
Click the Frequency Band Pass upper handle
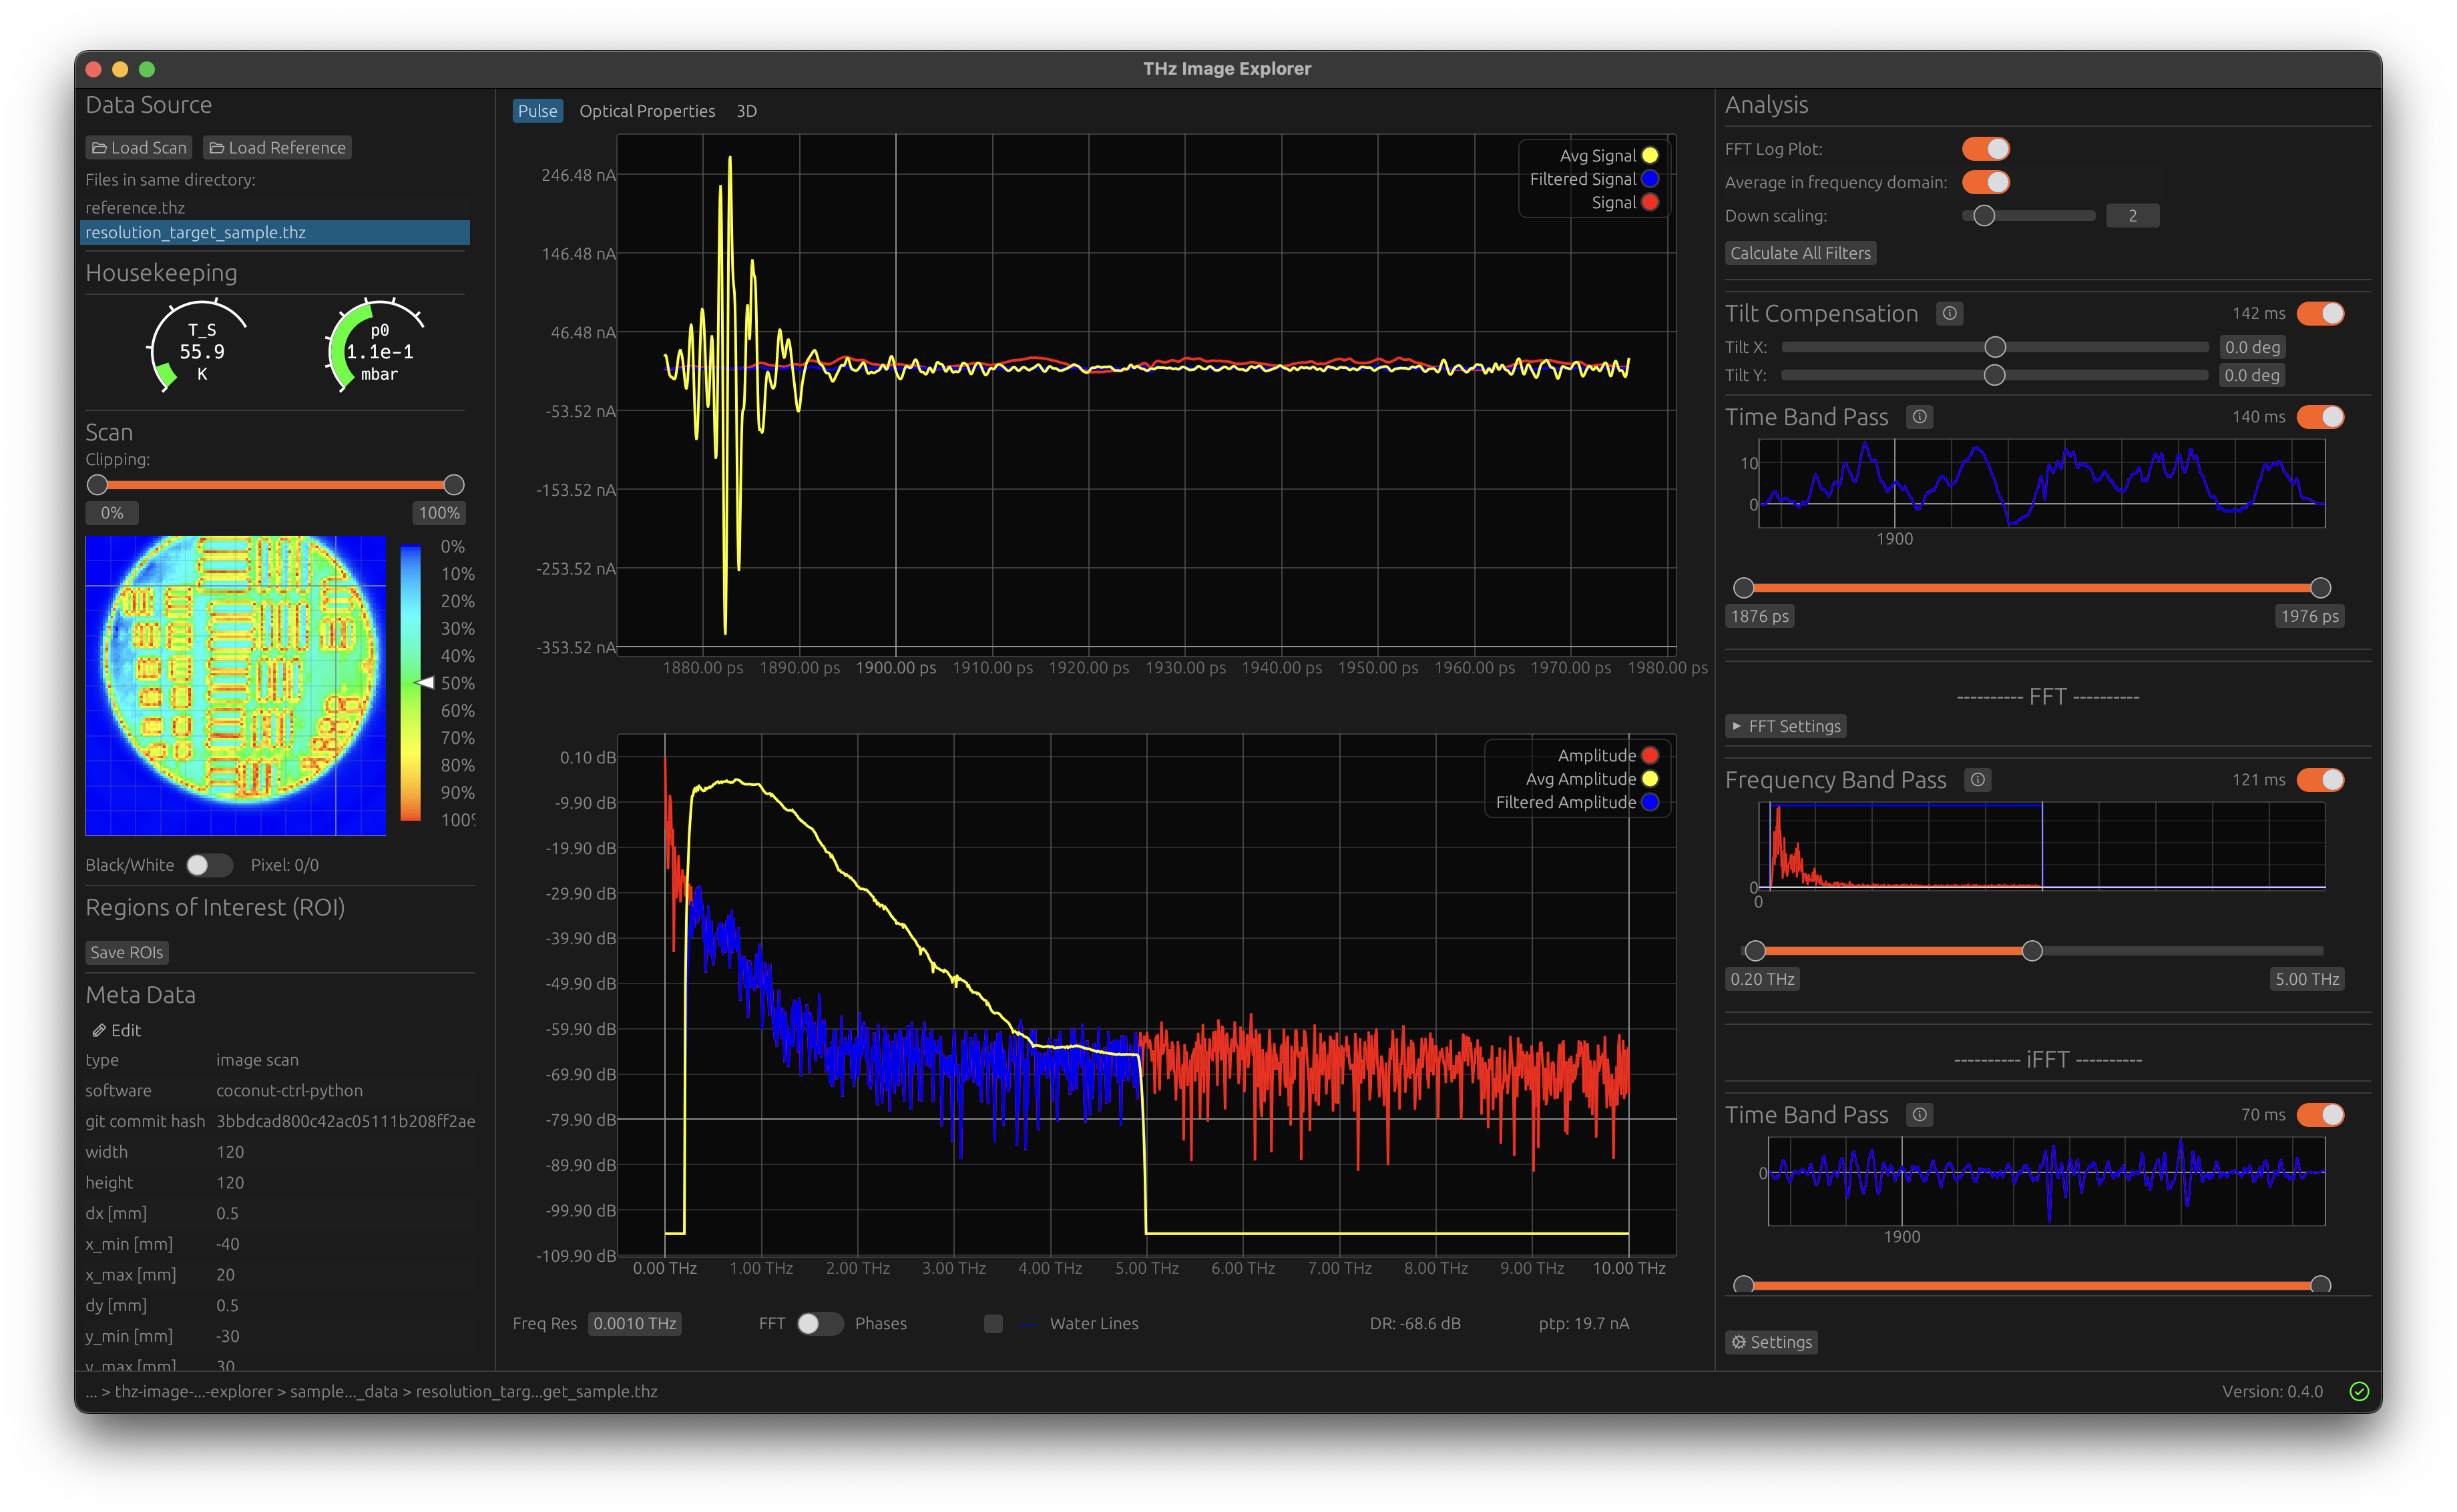coord(2032,951)
